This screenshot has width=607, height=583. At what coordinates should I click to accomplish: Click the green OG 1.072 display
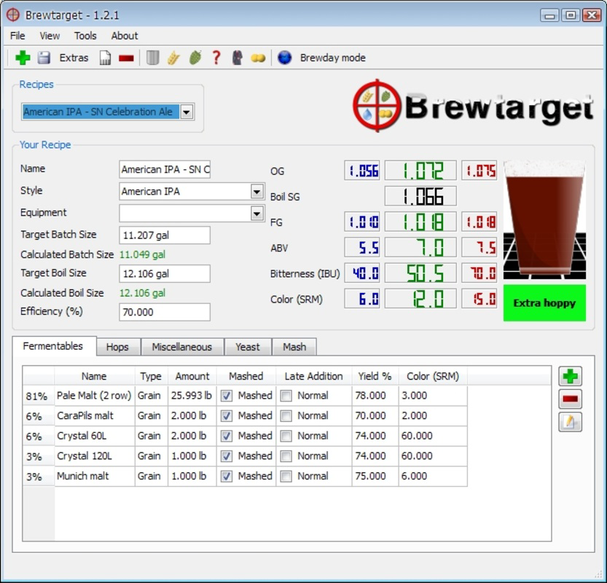point(420,171)
